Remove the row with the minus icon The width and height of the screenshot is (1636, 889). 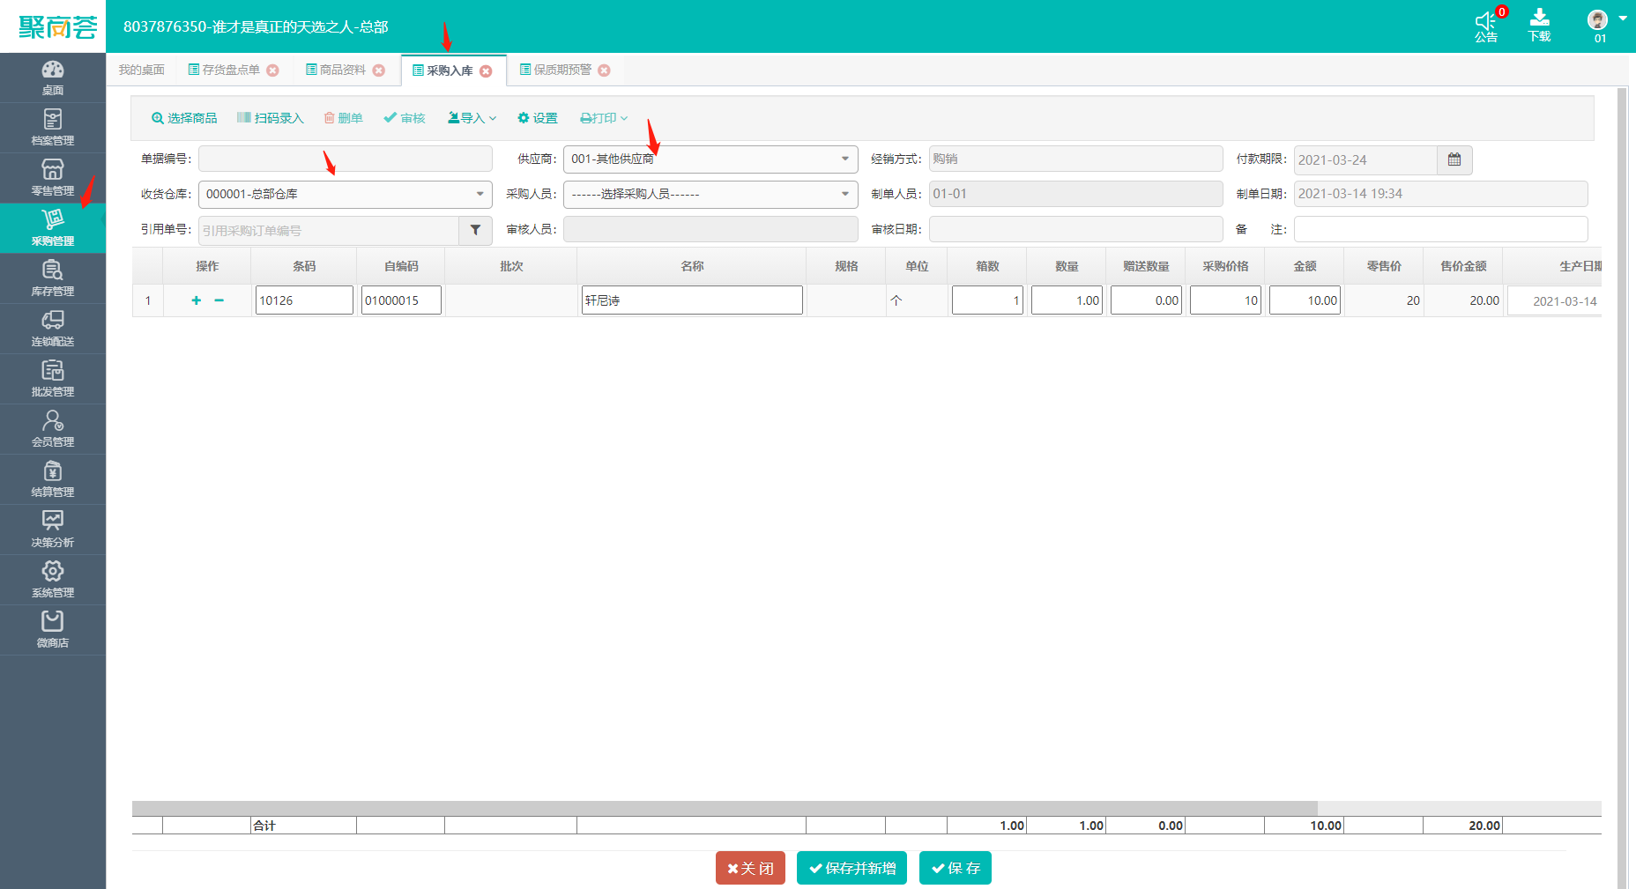(219, 300)
